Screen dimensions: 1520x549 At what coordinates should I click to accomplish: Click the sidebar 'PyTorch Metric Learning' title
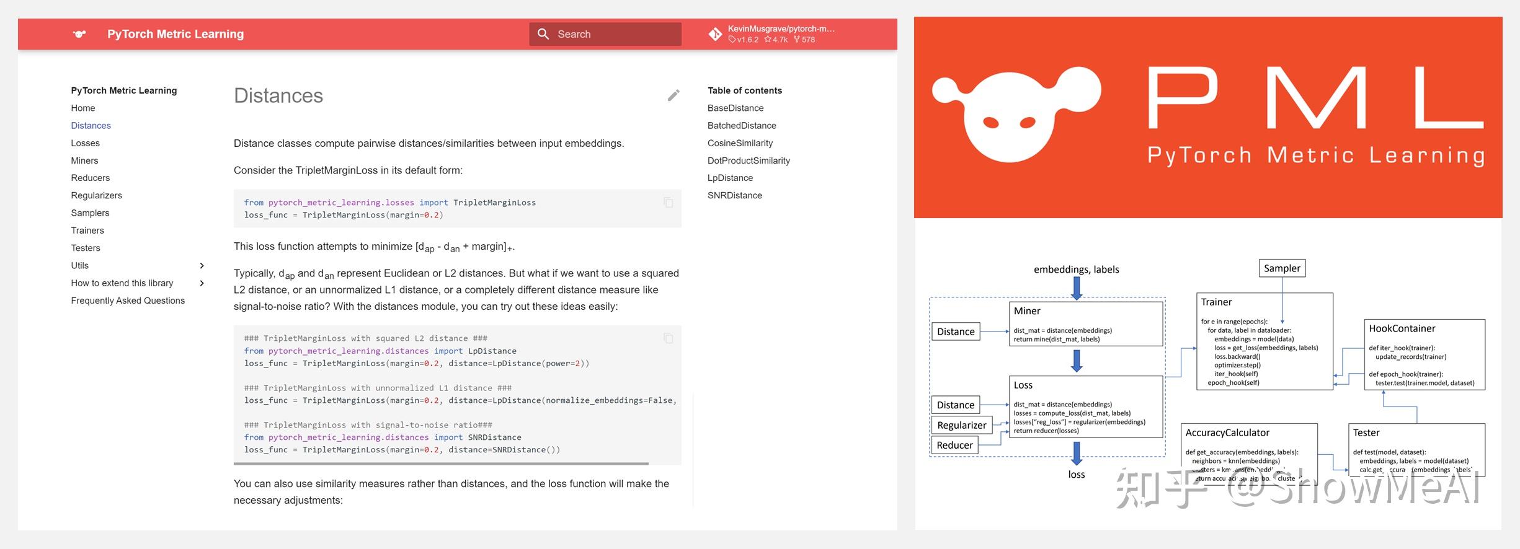point(124,90)
